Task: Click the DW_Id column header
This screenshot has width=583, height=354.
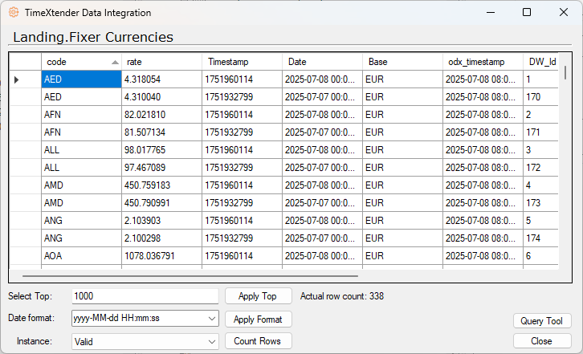Action: tap(541, 62)
